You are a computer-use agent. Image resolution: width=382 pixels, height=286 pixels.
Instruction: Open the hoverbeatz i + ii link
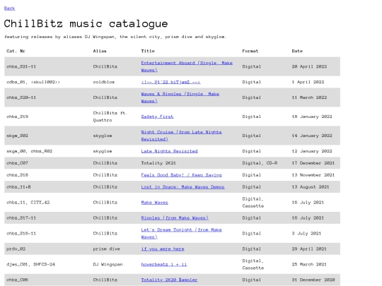(x=164, y=264)
